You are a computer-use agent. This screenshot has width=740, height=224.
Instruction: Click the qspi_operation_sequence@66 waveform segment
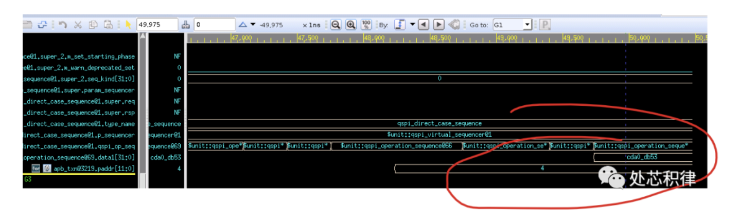click(396, 146)
